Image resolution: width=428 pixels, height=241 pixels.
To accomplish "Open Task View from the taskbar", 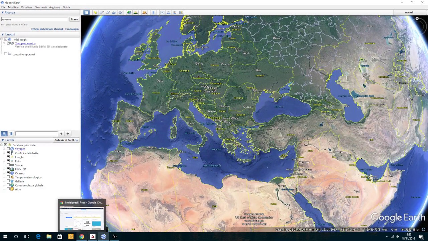I will click(27, 237).
